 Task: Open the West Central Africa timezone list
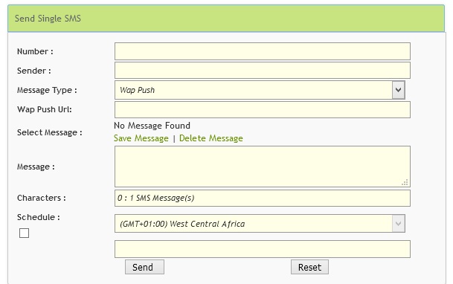(260, 223)
